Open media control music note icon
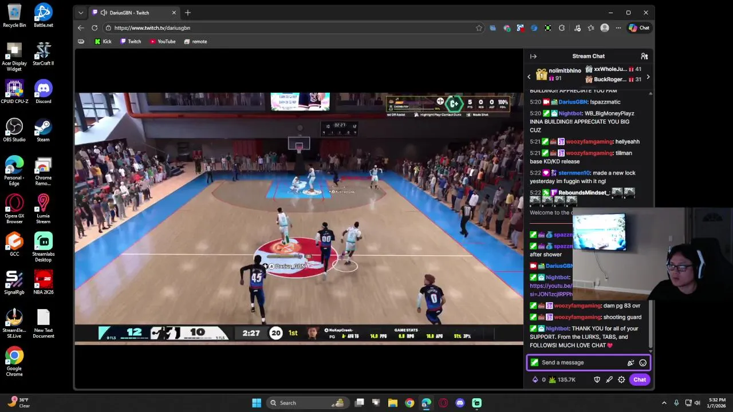This screenshot has width=733, height=412. tap(577, 28)
